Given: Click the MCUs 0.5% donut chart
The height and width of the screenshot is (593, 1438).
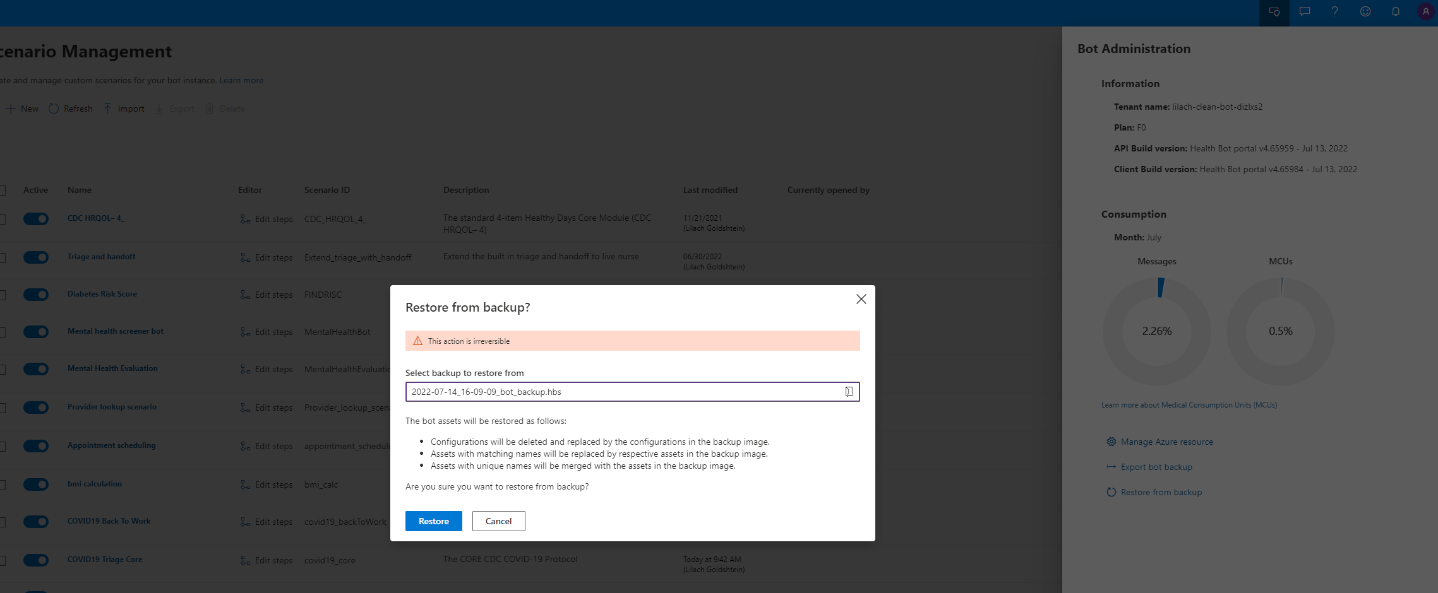Looking at the screenshot, I should tap(1281, 331).
